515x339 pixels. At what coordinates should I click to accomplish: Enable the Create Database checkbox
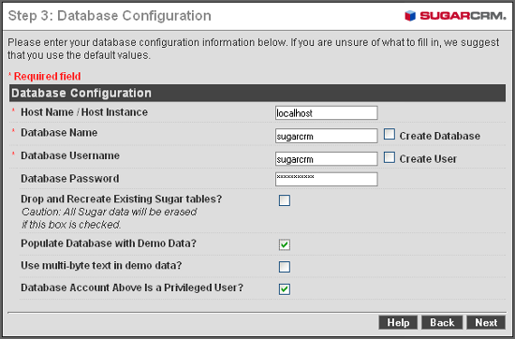(x=390, y=134)
